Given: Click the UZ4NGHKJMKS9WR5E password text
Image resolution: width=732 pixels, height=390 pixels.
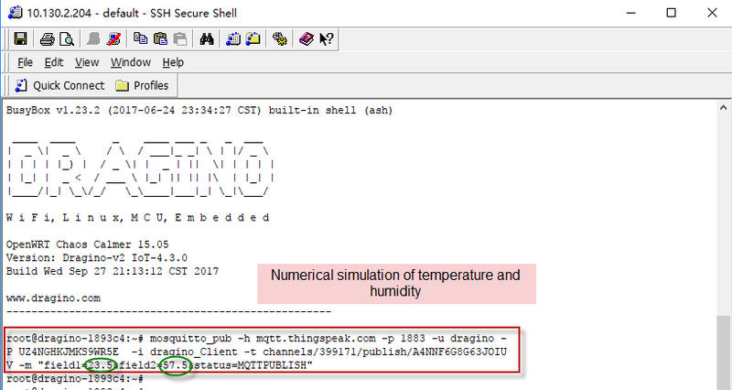Looking at the screenshot, I should coord(69,352).
